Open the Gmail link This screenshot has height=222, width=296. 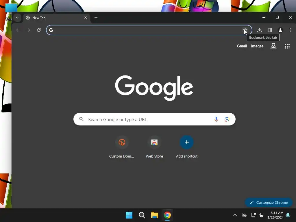click(x=242, y=46)
